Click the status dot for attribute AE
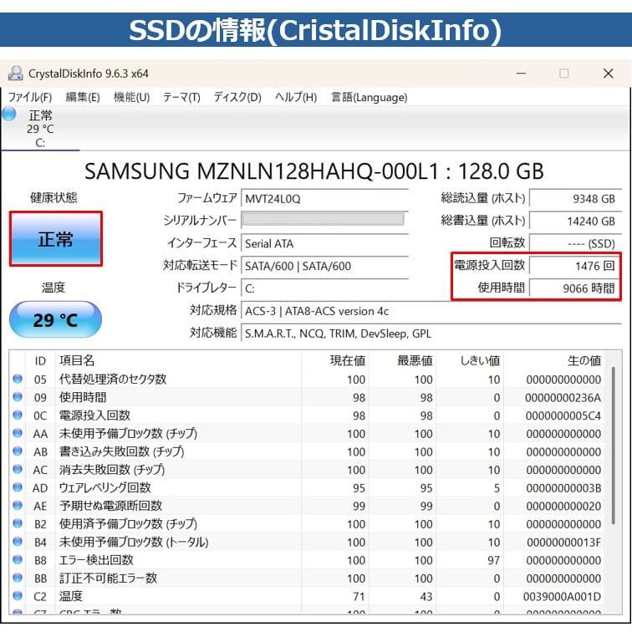 pyautogui.click(x=18, y=506)
